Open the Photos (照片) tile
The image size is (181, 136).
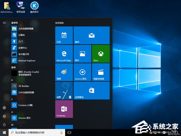pos(82,54)
